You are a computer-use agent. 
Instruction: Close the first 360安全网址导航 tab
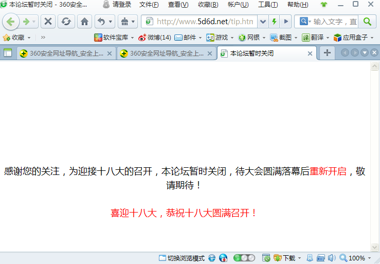[110, 54]
